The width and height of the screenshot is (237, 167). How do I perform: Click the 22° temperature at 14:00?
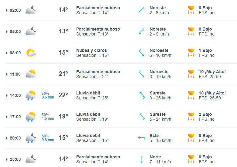pyautogui.click(x=63, y=95)
